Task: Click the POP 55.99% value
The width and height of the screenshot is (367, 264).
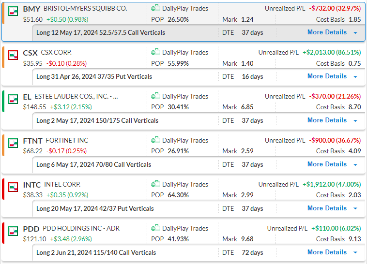Action: [x=178, y=63]
